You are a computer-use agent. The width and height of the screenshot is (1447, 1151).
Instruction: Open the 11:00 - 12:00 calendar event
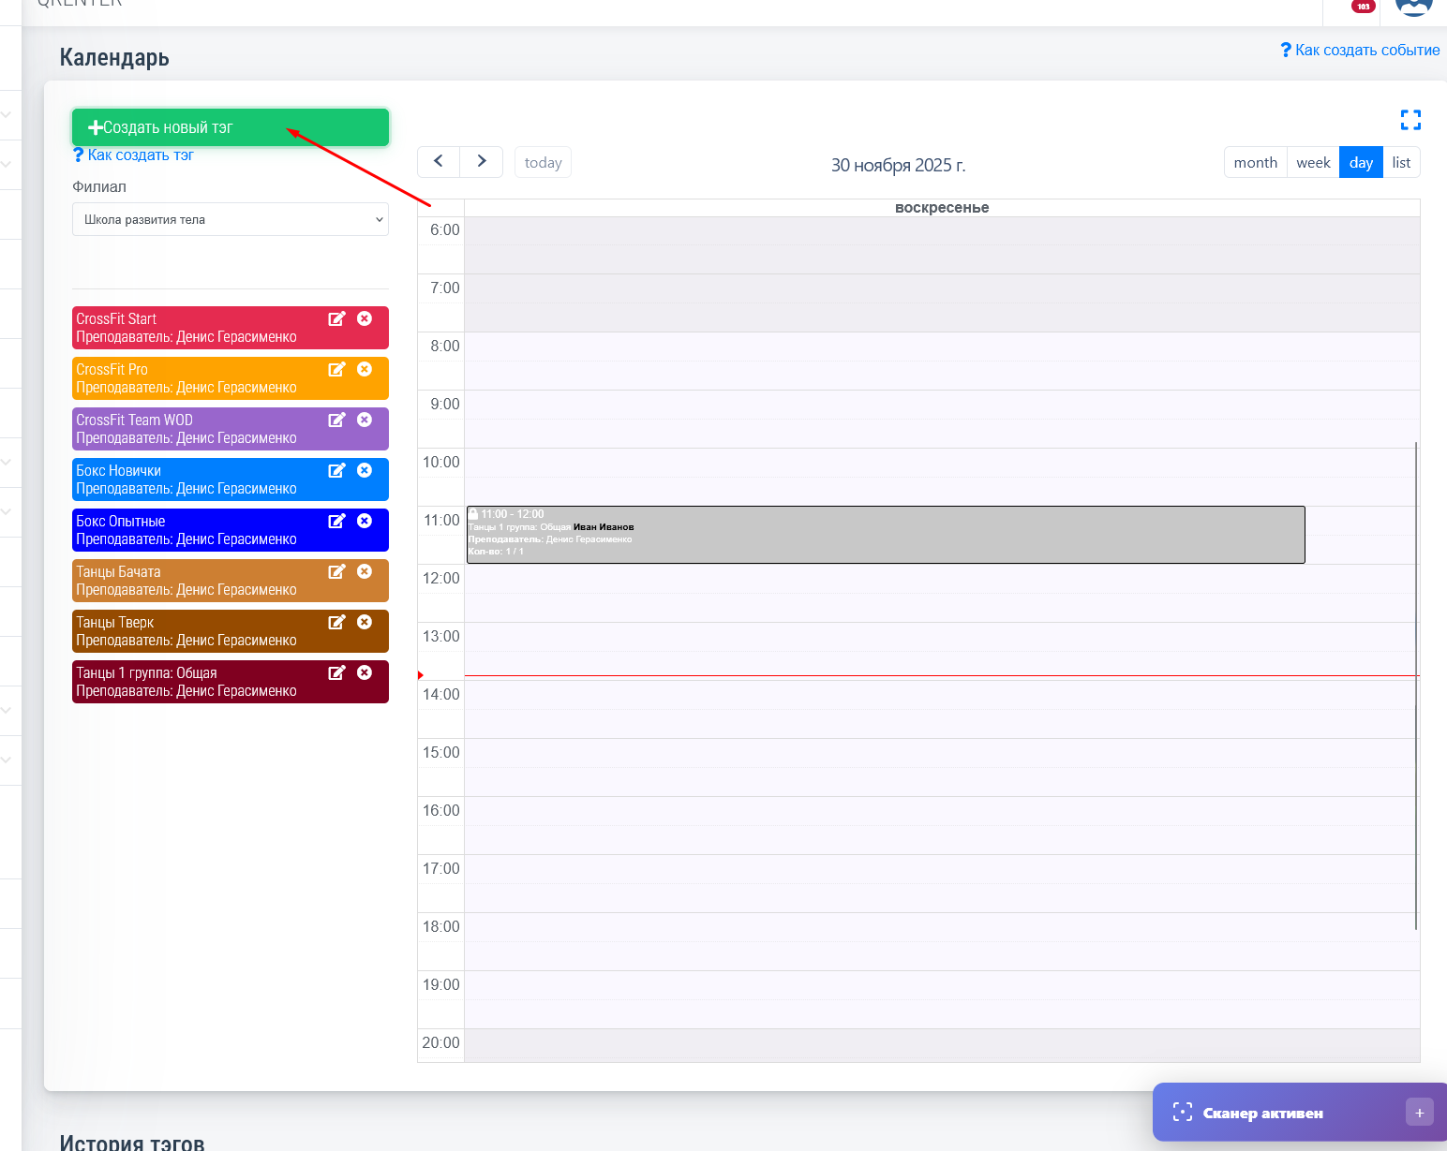click(x=885, y=535)
